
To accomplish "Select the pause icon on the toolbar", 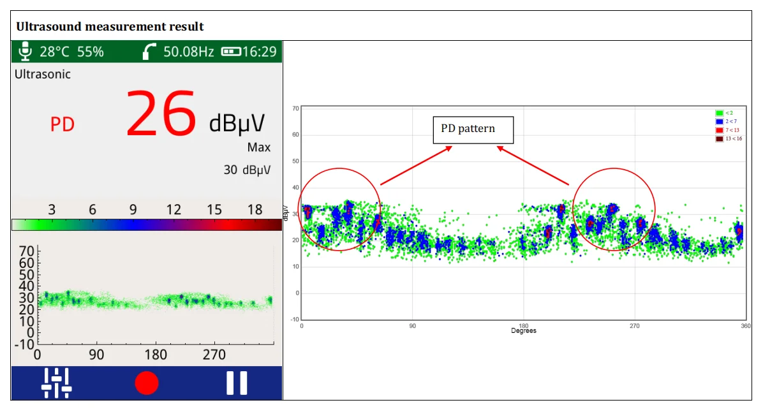I will (x=236, y=381).
